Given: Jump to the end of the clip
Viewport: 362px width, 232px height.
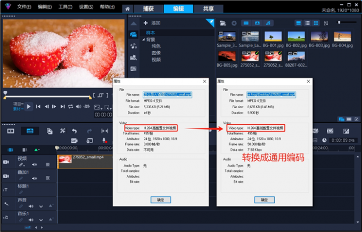Looking at the screenshot, I should coord(62,107).
